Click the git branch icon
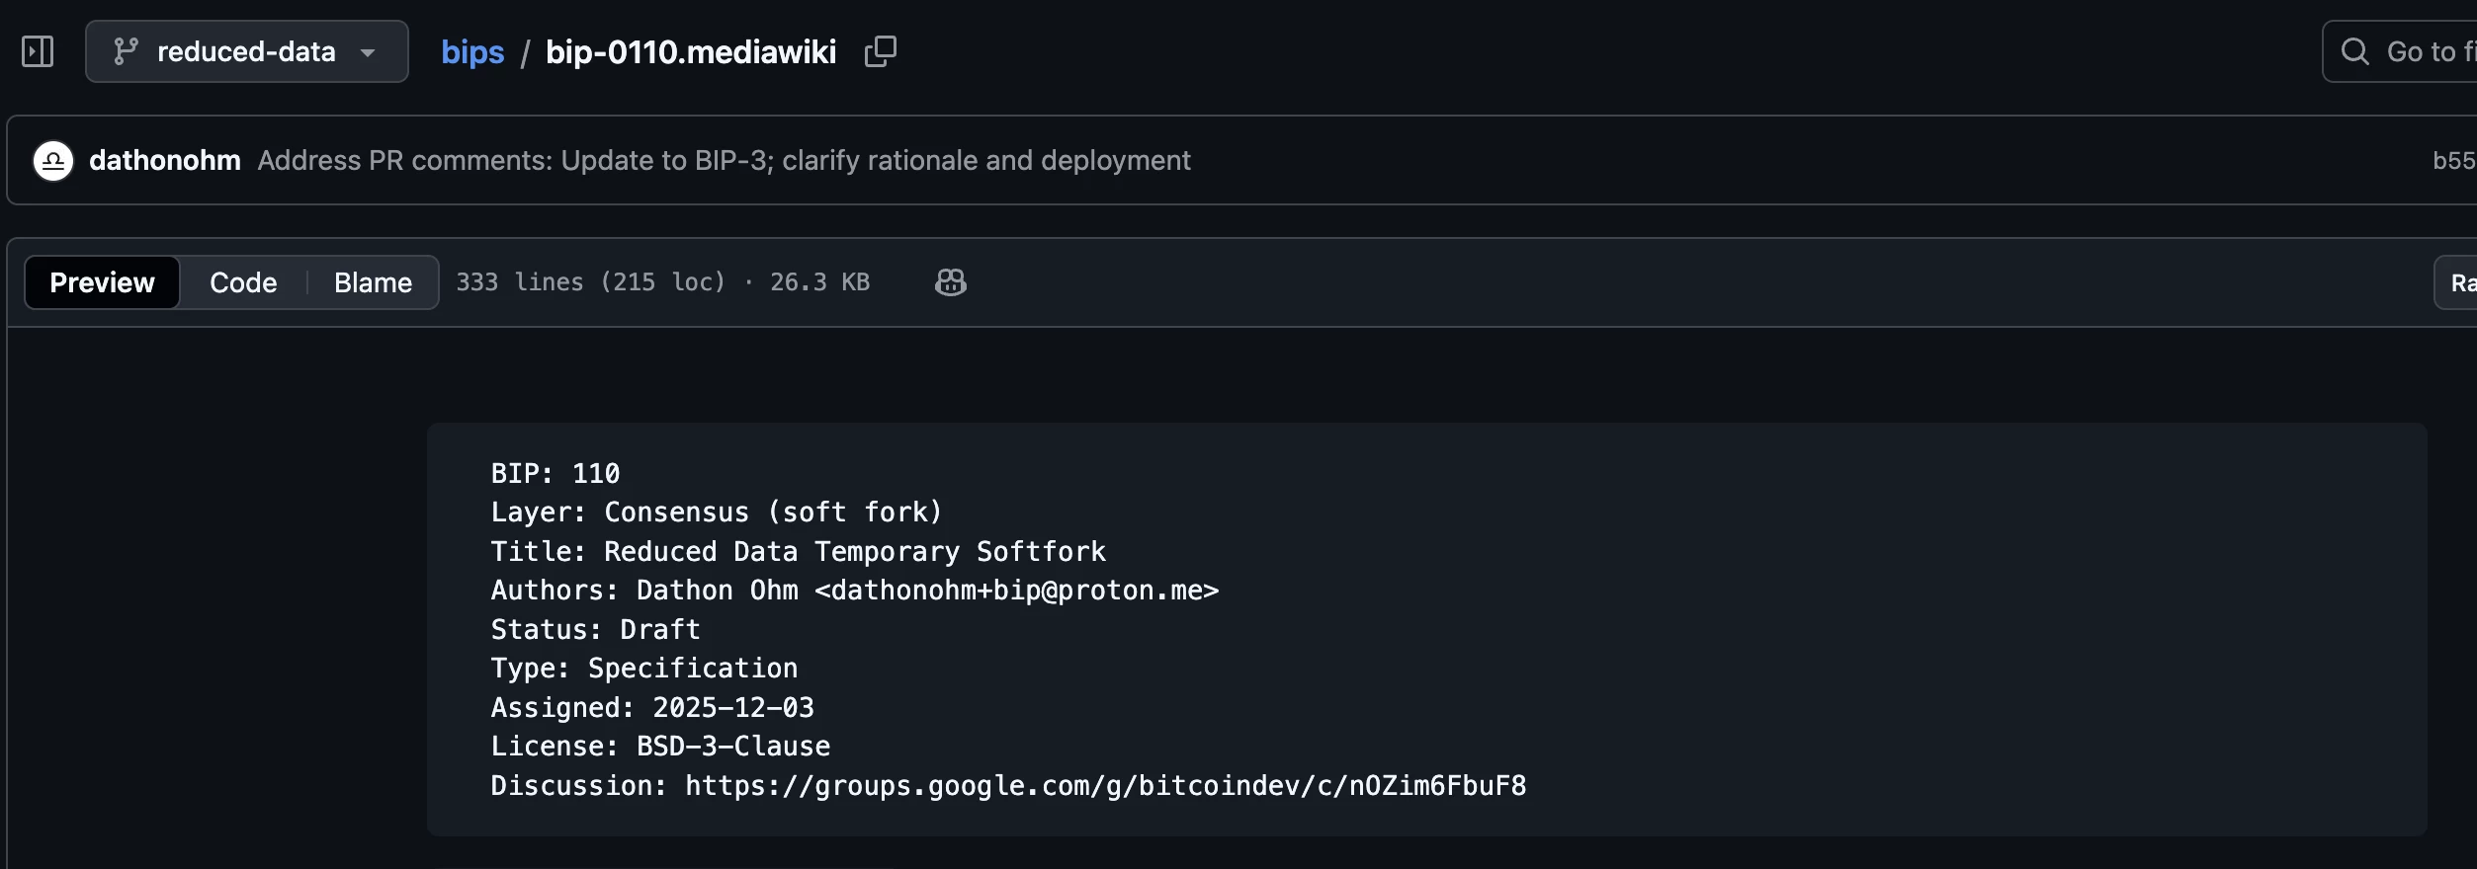The height and width of the screenshot is (869, 2477). (126, 51)
